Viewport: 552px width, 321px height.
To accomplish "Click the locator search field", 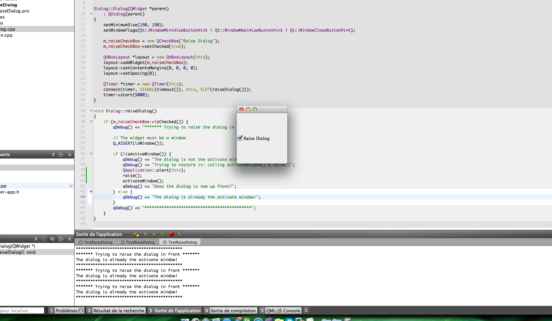I will 22,311.
